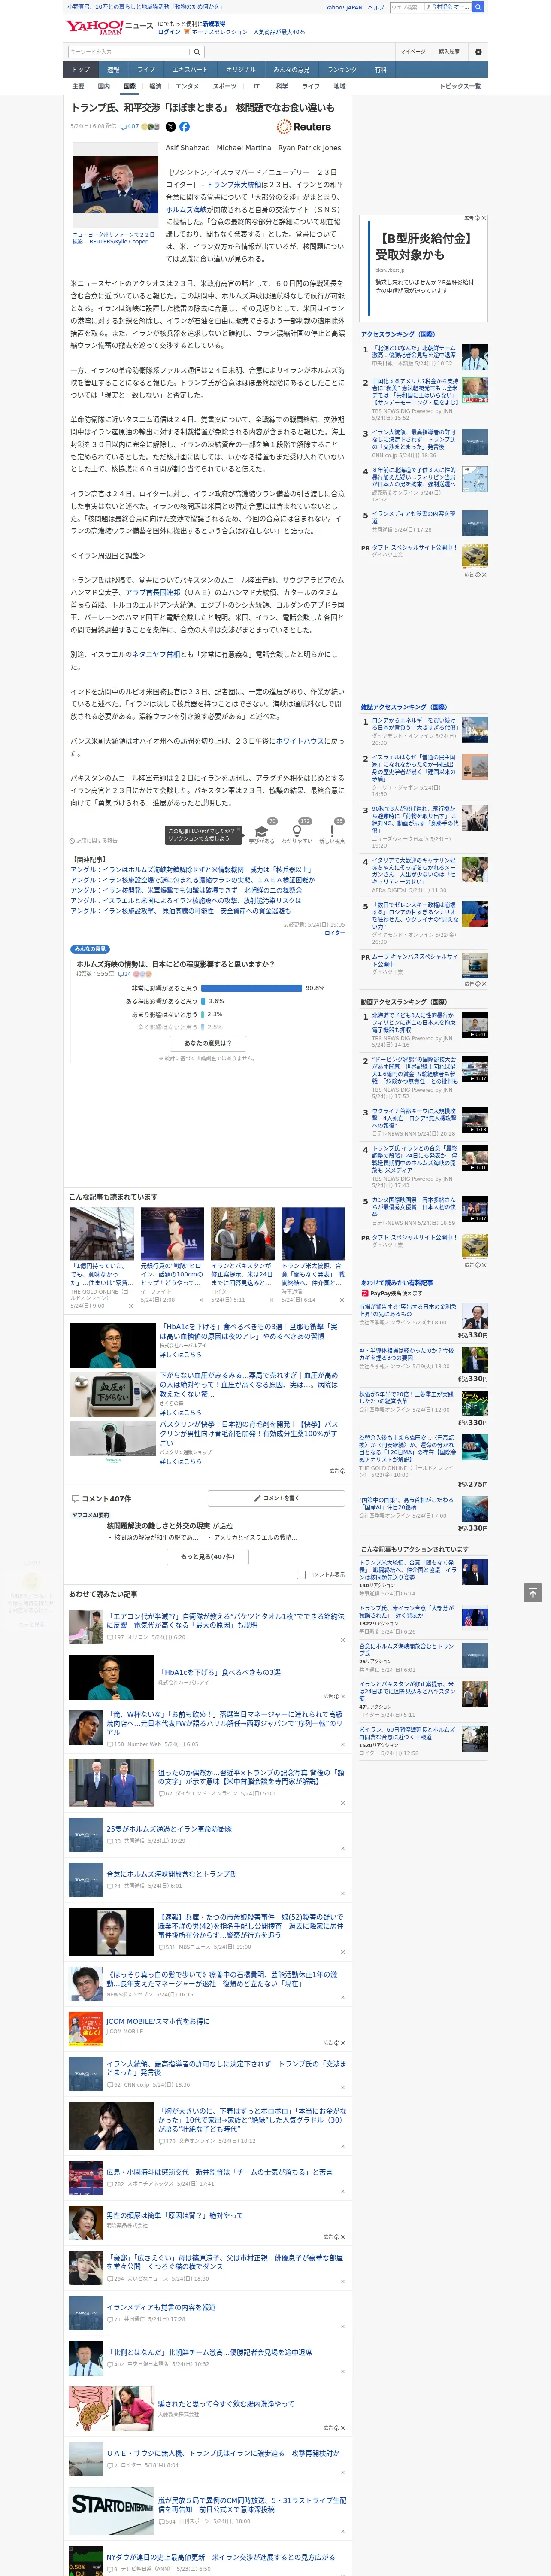
Task: Click the みんなの意見 poll badge
Action: point(90,949)
